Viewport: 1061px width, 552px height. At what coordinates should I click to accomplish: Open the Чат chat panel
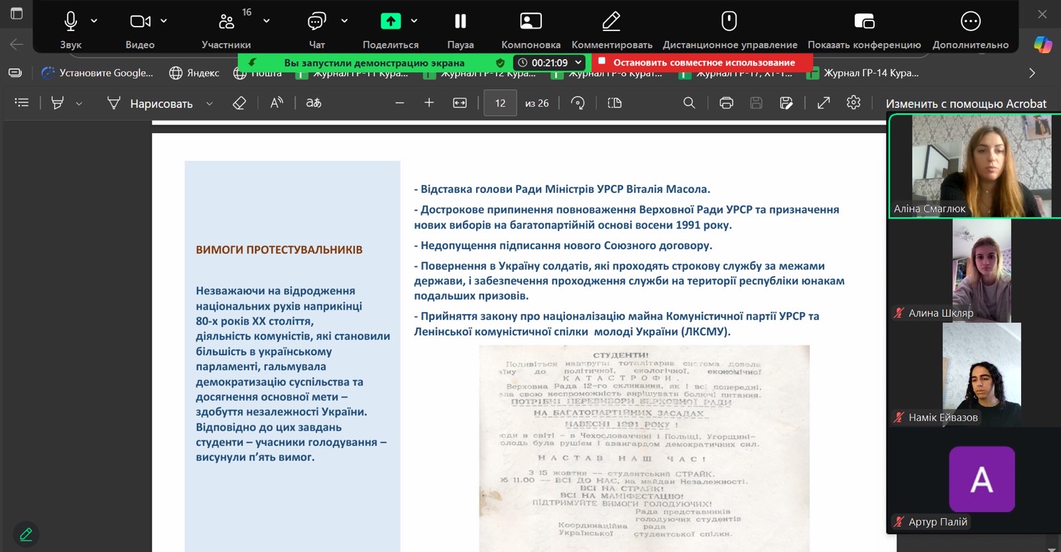(316, 22)
